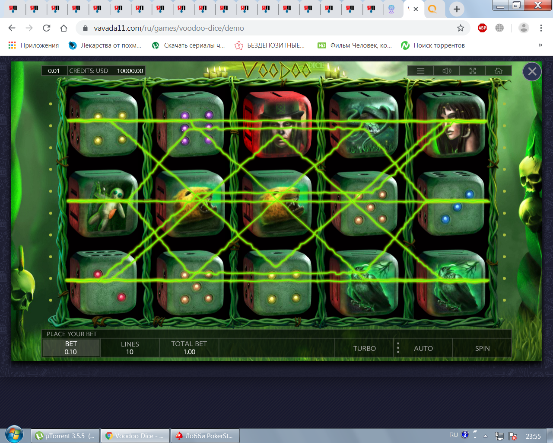The height and width of the screenshot is (443, 553).
Task: Focus the address bar with vavada11.com URL
Action: (x=272, y=28)
